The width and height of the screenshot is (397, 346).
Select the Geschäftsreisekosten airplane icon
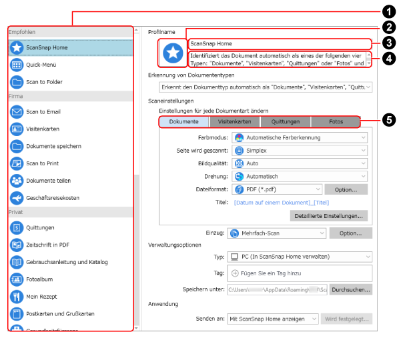point(17,198)
